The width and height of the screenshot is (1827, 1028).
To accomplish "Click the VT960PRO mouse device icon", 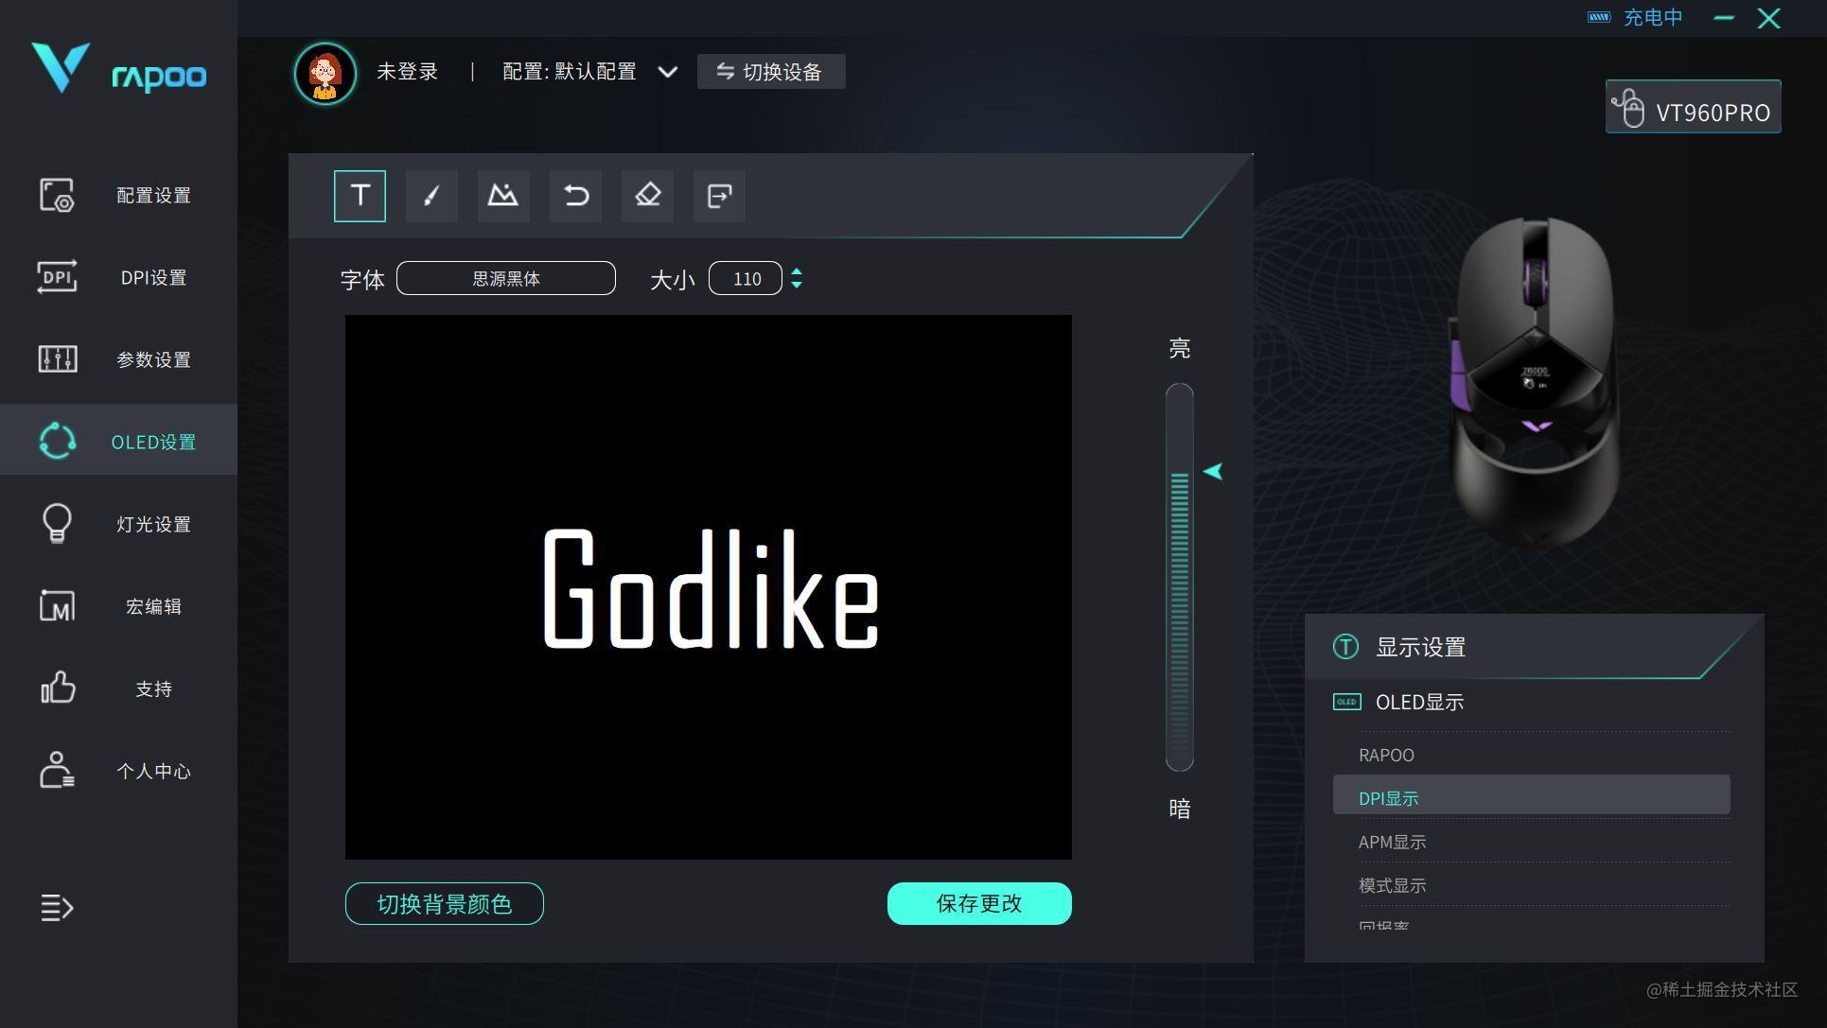I will tap(1629, 108).
